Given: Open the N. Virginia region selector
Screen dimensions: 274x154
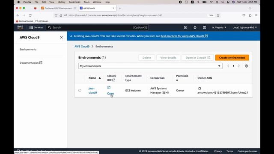Looking at the screenshot, I should click(x=219, y=27).
